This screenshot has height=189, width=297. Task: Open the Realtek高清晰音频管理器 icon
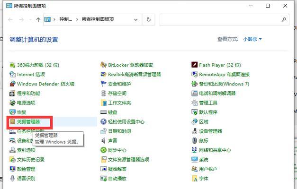[x=103, y=75]
